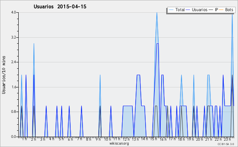Click the y-axis value '0.0'
This screenshot has height=147, width=238.
[13, 137]
